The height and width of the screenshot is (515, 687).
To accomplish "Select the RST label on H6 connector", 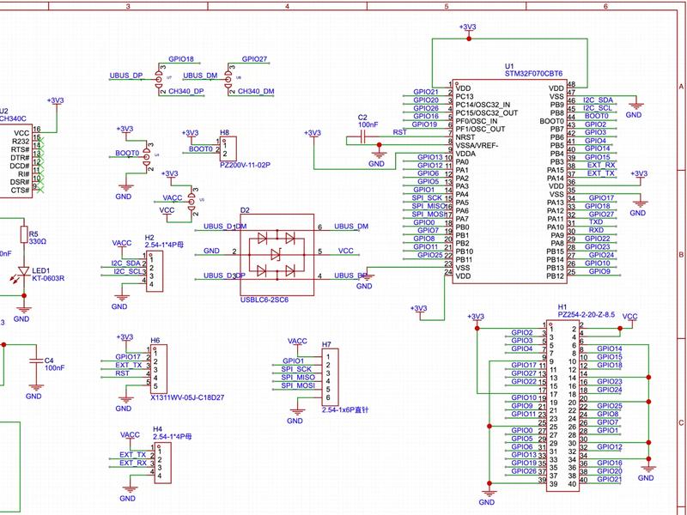I will coord(122,373).
